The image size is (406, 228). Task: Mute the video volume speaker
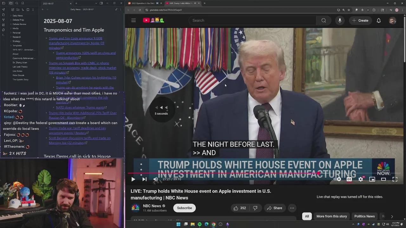pos(155,179)
